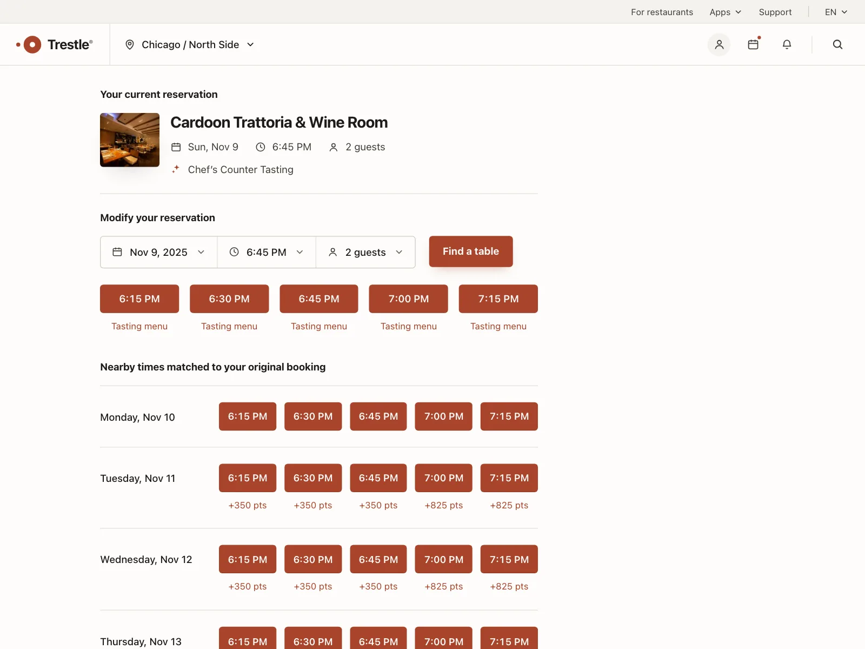Choose 7:15 PM on Tuesday, Nov 11
Screen dimensions: 865x649
pos(509,478)
